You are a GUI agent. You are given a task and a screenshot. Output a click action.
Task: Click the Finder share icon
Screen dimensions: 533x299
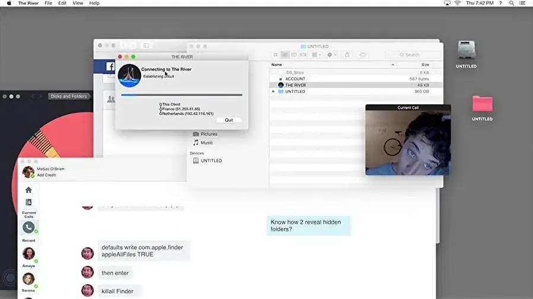[347, 54]
